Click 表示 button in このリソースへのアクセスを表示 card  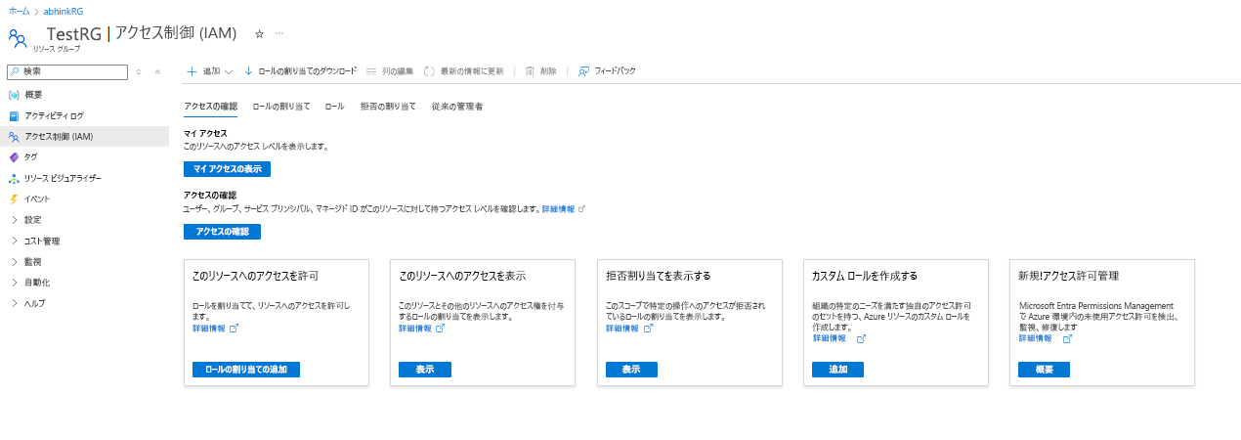pyautogui.click(x=424, y=370)
